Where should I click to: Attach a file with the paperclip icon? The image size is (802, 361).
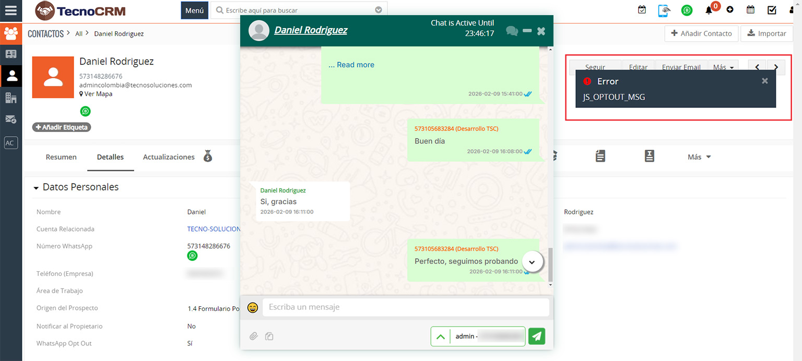click(x=253, y=336)
